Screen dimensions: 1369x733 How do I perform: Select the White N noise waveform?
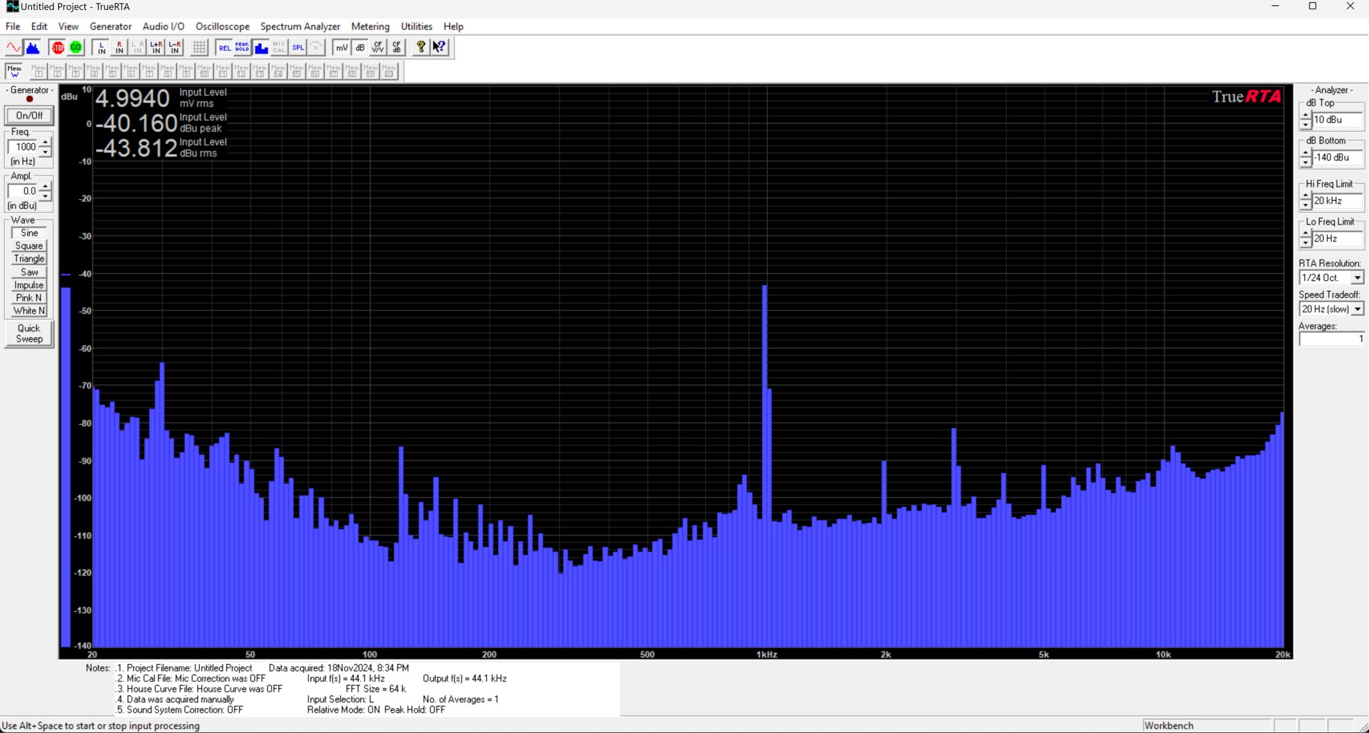tap(29, 311)
